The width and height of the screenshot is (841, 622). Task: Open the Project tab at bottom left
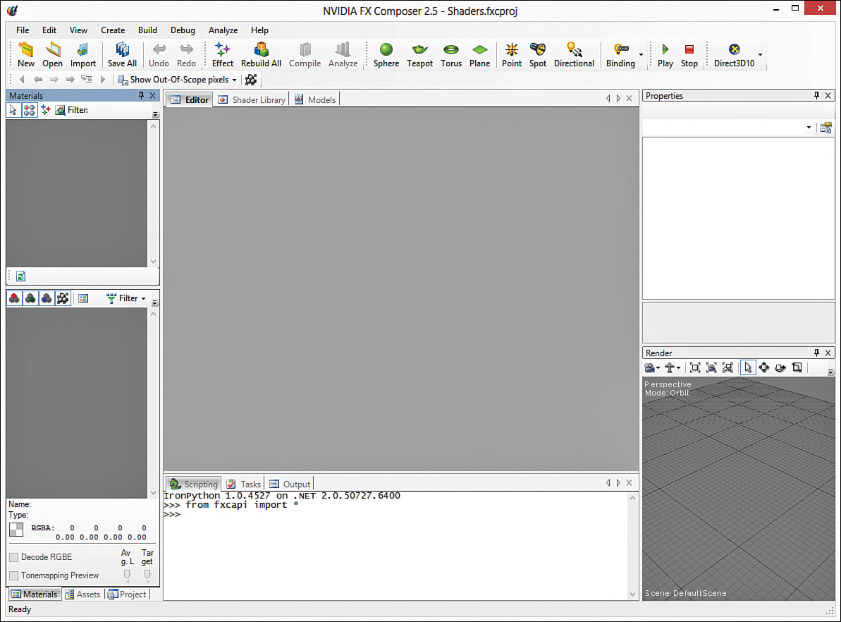point(127,594)
